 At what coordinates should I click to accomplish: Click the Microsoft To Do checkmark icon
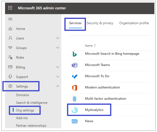point(75,77)
